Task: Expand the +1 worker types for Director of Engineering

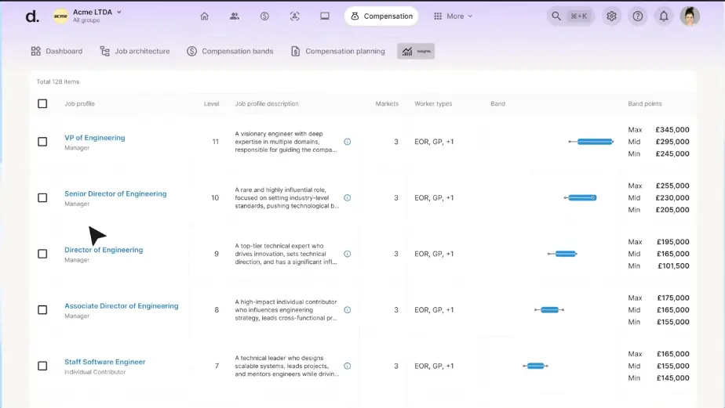Action: [450, 254]
